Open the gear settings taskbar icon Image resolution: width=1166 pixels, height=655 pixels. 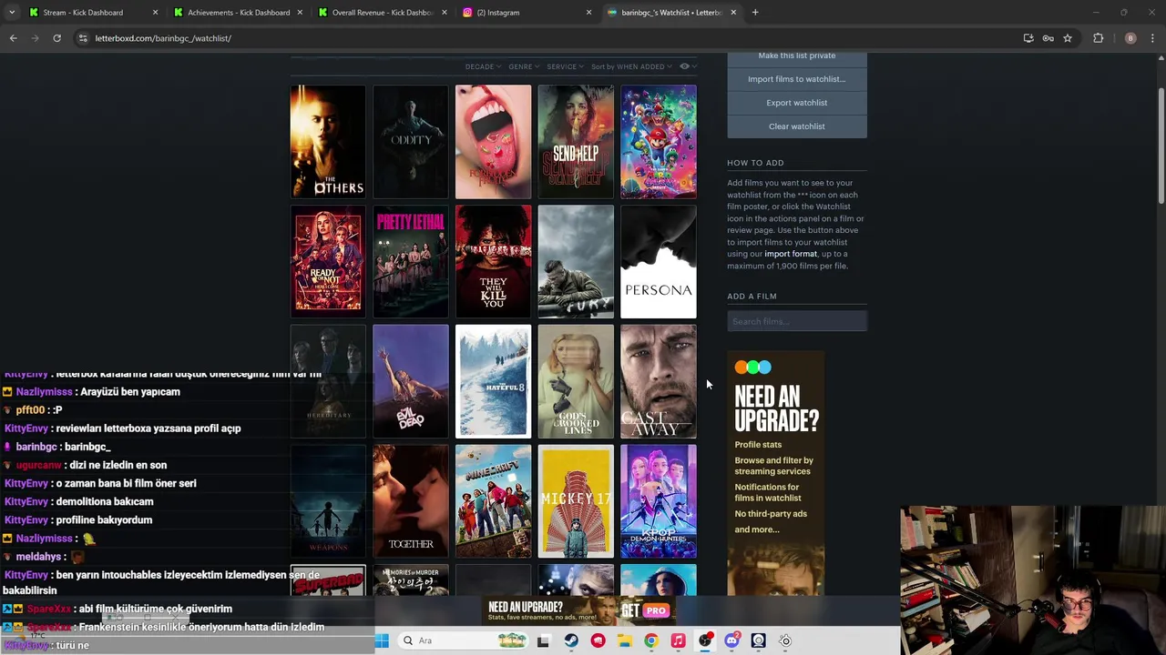pos(785,640)
